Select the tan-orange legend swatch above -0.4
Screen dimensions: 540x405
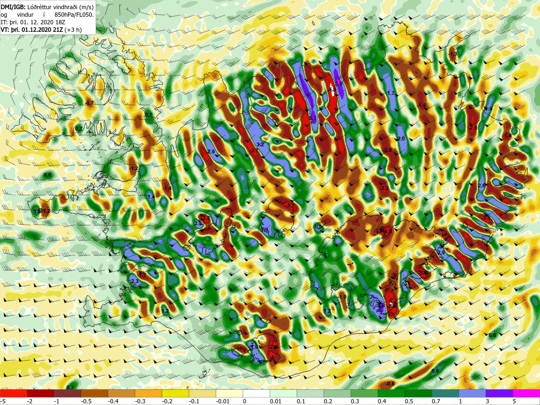[122, 393]
